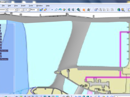Click the light blue curved surface icon
Viewport: 130px width, 97px height.
[60, 10]
